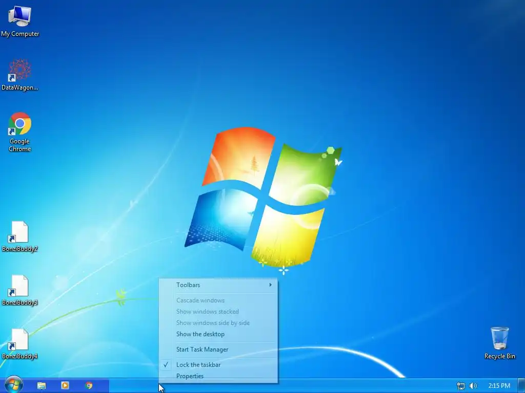Viewport: 525px width, 393px height.
Task: Select the BonziBuddy3 shortcut icon
Action: click(x=20, y=290)
